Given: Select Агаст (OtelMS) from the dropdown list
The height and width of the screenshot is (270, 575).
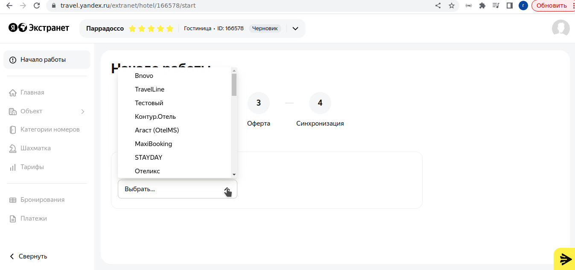Looking at the screenshot, I should tap(175, 130).
